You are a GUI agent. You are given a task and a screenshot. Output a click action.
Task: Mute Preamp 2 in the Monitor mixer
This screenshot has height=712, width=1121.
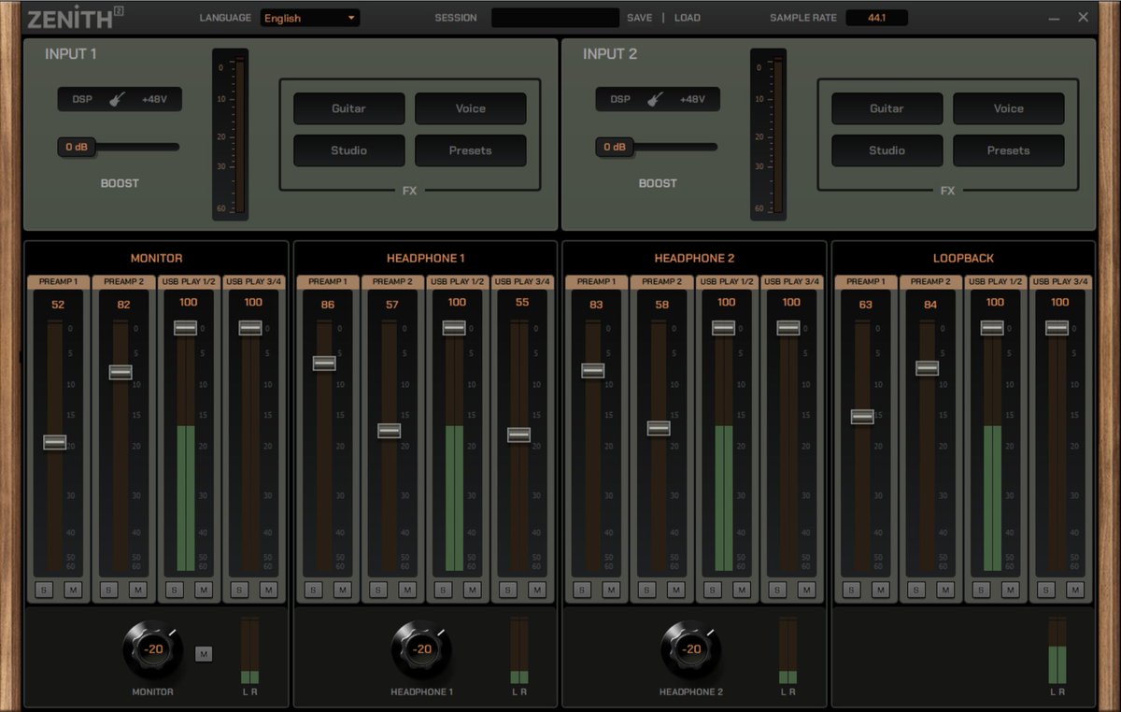[137, 590]
